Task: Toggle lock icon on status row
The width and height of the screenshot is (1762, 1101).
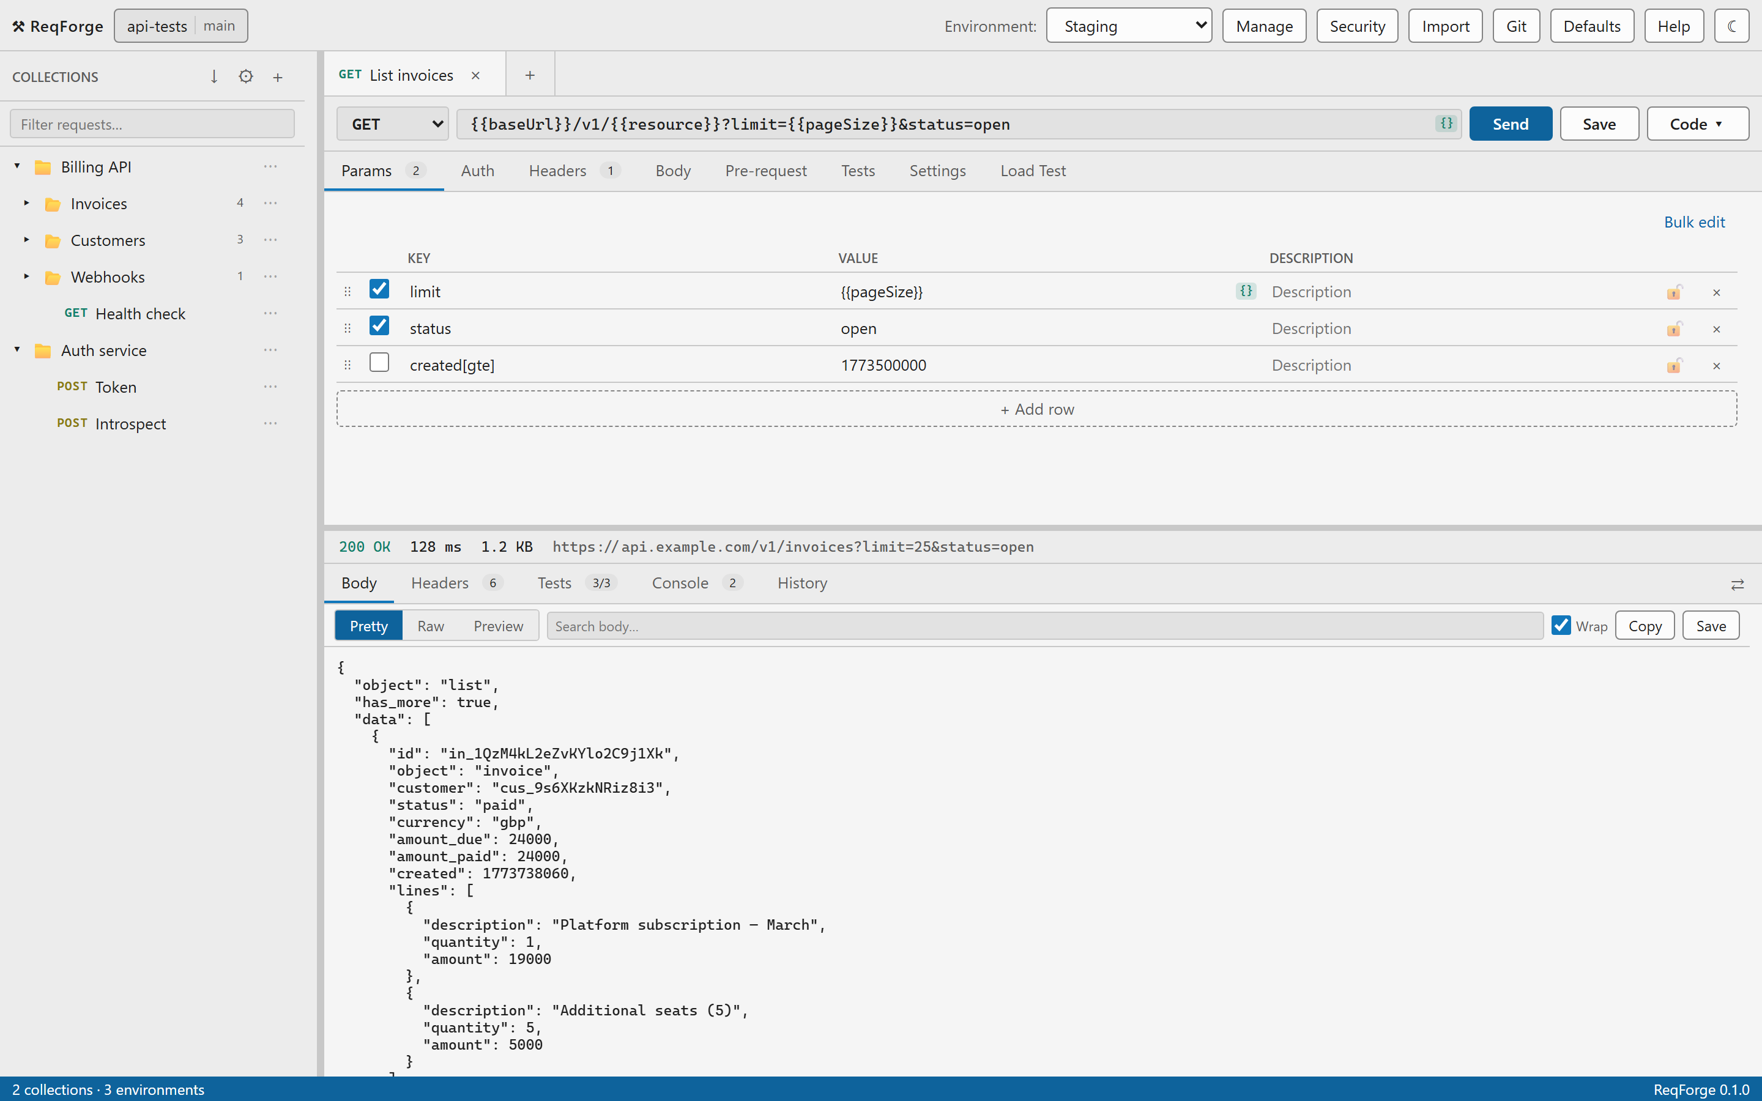Action: tap(1674, 328)
